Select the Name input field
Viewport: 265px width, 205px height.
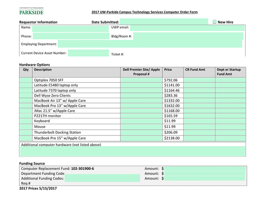[70, 28]
